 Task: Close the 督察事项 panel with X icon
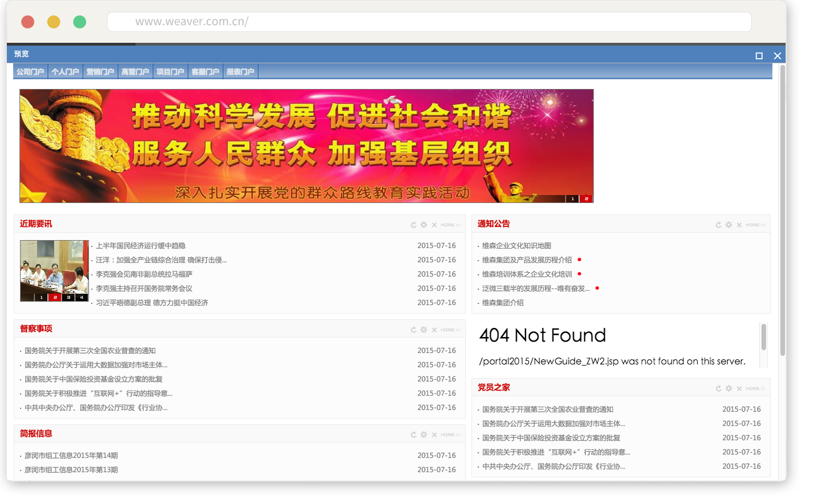pyautogui.click(x=434, y=330)
